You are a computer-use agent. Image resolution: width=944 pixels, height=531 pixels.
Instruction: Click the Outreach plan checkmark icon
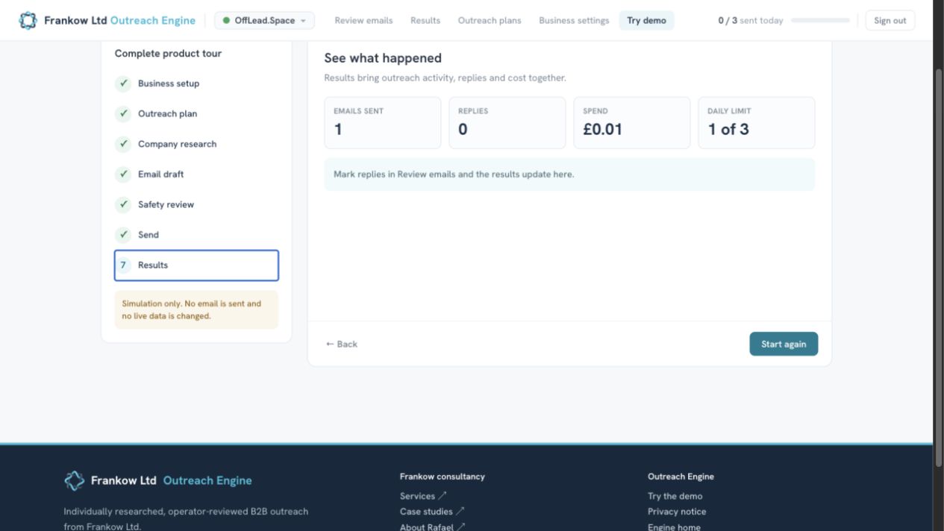click(x=124, y=114)
